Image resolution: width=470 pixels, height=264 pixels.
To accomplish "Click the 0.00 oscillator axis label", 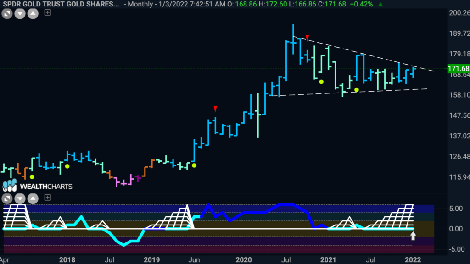I will click(x=456, y=229).
